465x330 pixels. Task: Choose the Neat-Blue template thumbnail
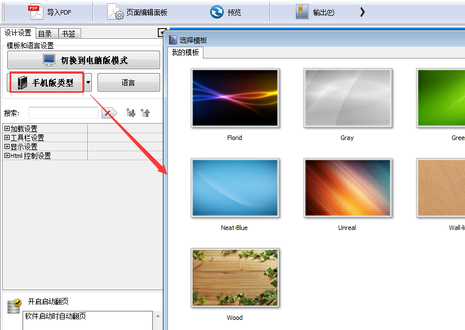tap(234, 188)
